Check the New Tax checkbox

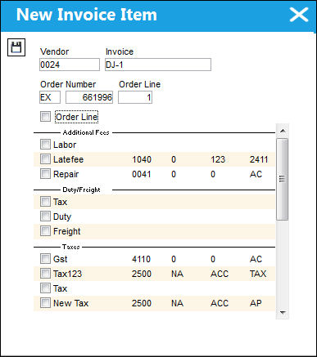click(x=45, y=303)
